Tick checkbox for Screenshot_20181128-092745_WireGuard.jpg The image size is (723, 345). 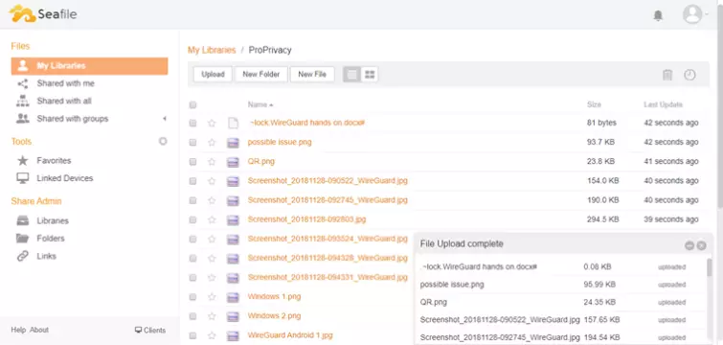(x=192, y=200)
